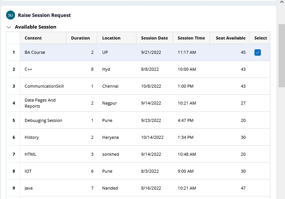285x199 pixels.
Task: Sort by the Content column header
Action: point(33,38)
